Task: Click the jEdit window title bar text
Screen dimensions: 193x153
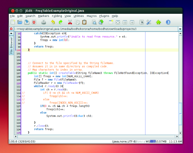Action: (55, 11)
